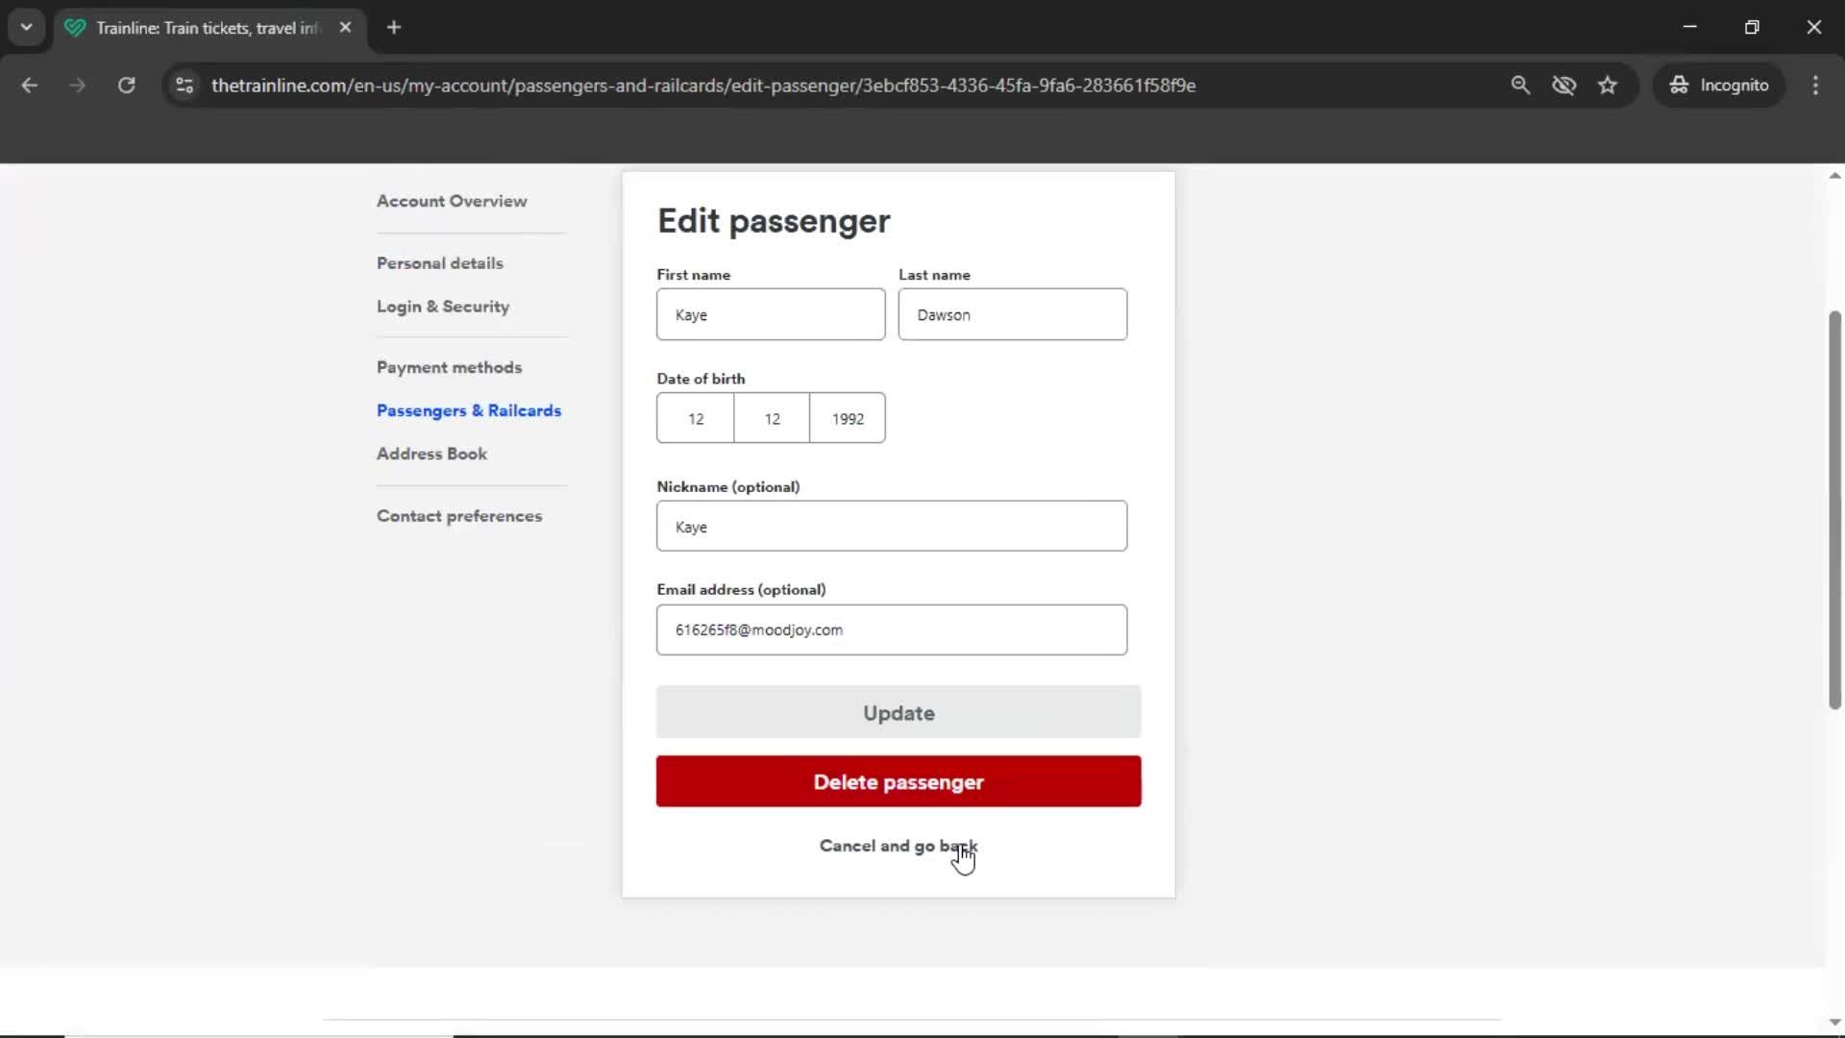
Task: Click the browser forward arrow
Action: 77,85
